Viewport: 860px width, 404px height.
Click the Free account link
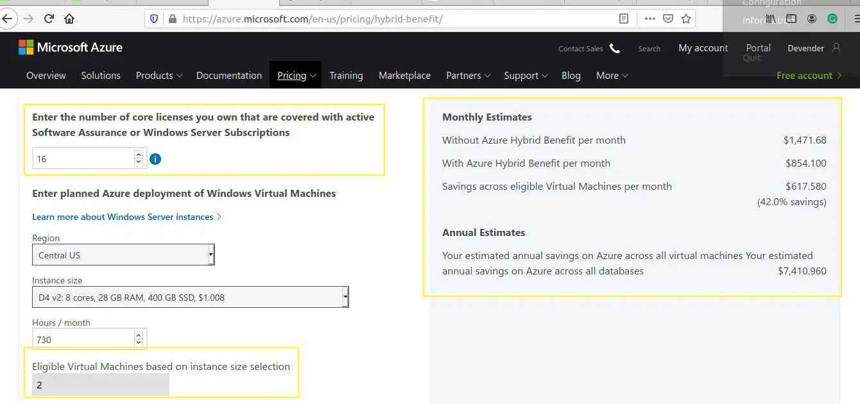pyautogui.click(x=804, y=75)
